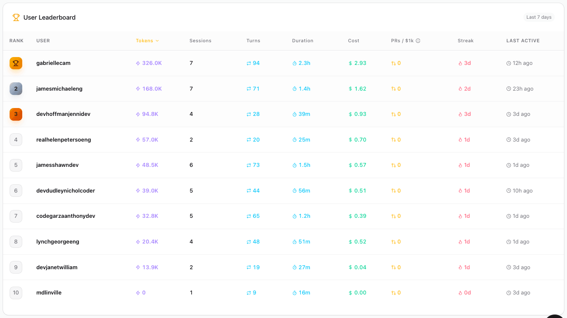Viewport: 567px width, 318px height.
Task: Click the turns value 65
Action: pos(256,216)
